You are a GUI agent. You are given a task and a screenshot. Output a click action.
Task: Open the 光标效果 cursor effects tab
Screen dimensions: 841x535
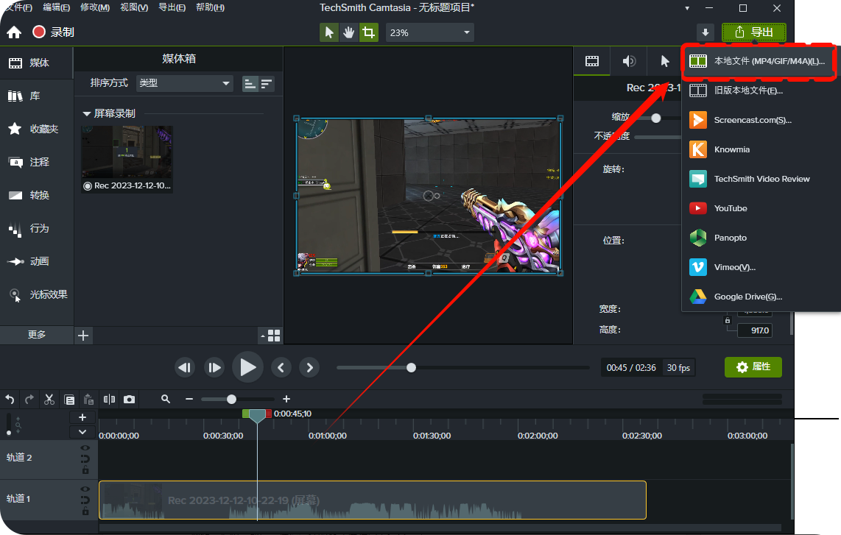(x=37, y=294)
